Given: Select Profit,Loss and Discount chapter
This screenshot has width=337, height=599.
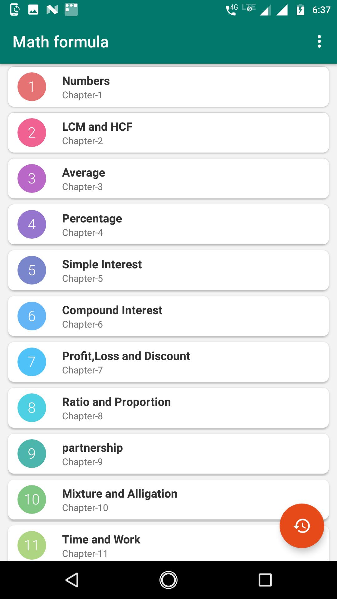Looking at the screenshot, I should tap(168, 362).
